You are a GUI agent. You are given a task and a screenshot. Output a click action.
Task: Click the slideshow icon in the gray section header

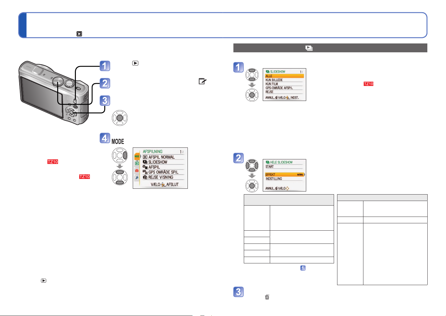(x=309, y=48)
